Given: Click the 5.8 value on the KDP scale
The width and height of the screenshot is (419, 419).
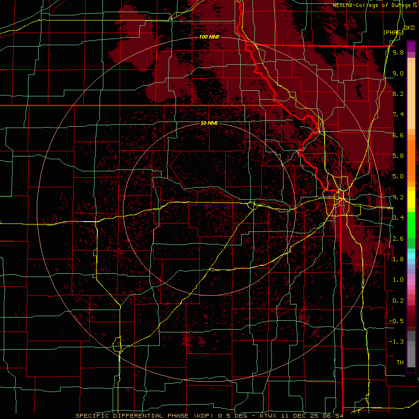Looking at the screenshot, I should [x=398, y=156].
